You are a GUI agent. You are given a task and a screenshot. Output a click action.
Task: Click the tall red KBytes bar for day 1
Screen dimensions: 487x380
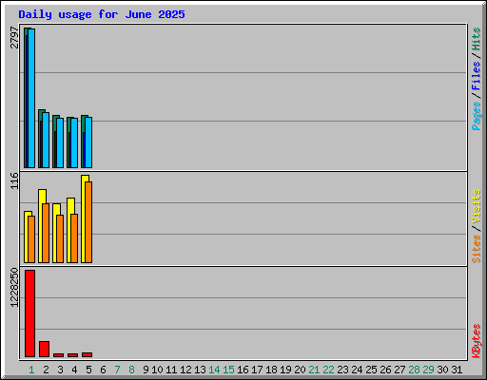click(29, 313)
